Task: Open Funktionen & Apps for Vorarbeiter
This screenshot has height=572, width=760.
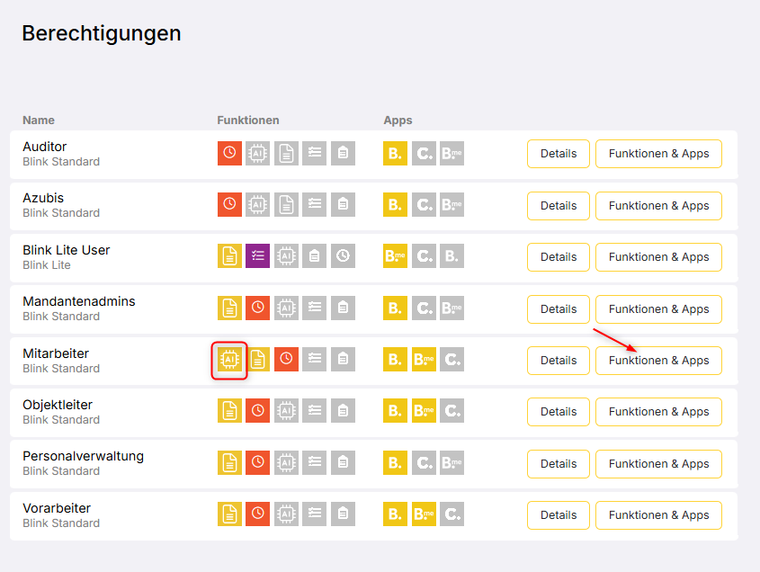Action: (658, 515)
